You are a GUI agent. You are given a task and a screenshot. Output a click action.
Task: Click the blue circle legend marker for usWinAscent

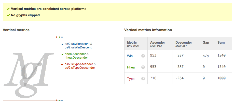(x=62, y=44)
